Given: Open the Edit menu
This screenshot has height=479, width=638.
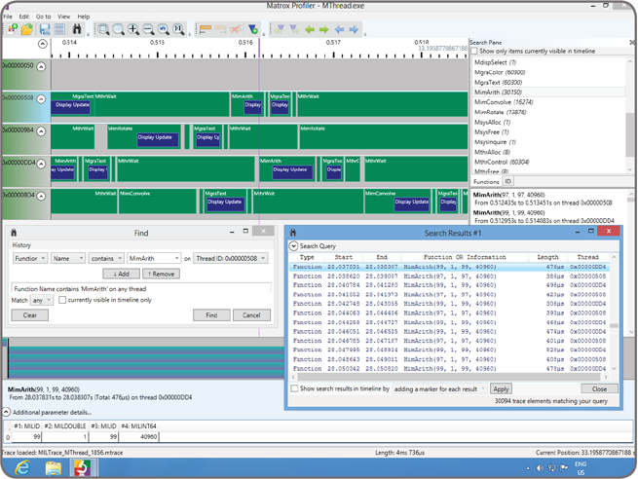Looking at the screenshot, I should (x=24, y=17).
